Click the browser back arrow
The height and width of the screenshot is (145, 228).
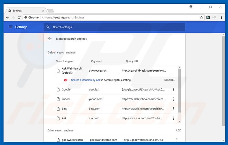(7, 17)
